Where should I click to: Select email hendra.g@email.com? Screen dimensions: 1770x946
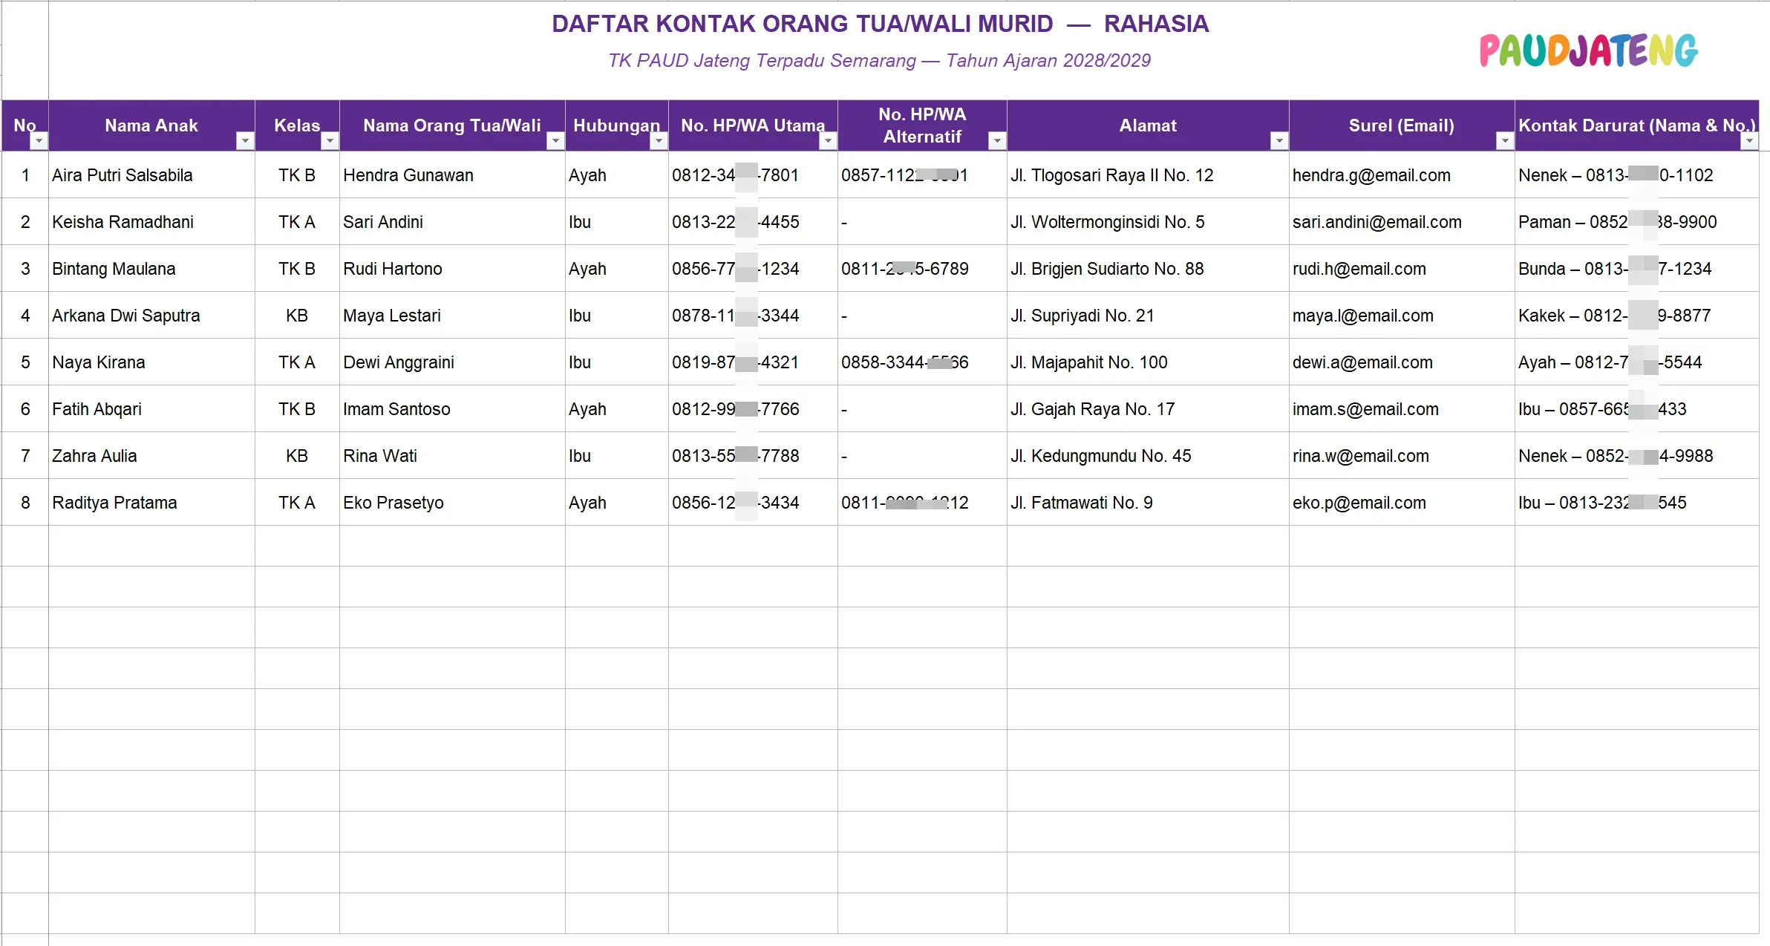(1402, 175)
